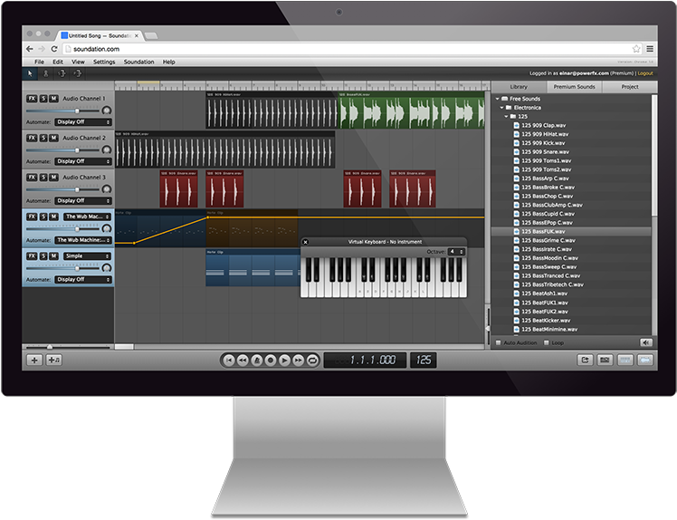Mute preview with the speaker icon

tap(645, 342)
